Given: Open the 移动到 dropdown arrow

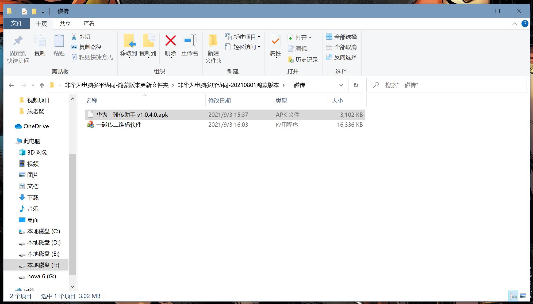Looking at the screenshot, I should (129, 58).
